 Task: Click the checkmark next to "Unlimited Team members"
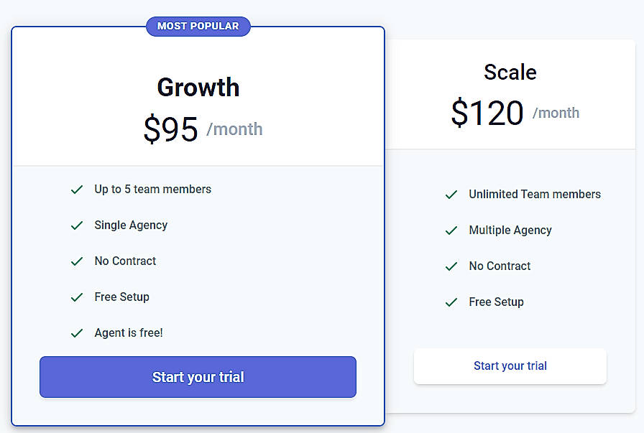pos(451,195)
